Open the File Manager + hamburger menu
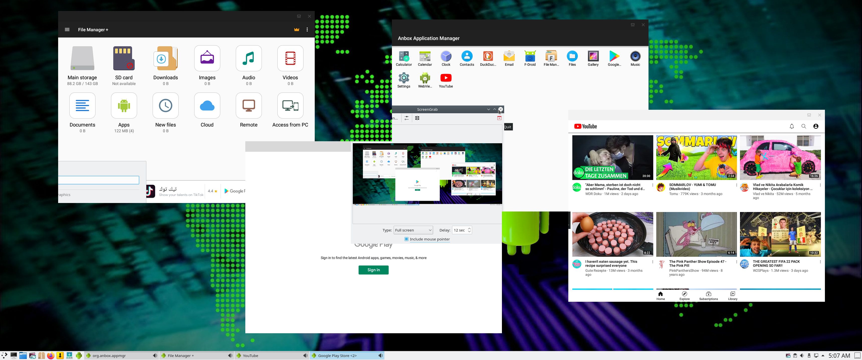This screenshot has width=862, height=360. coord(67,29)
